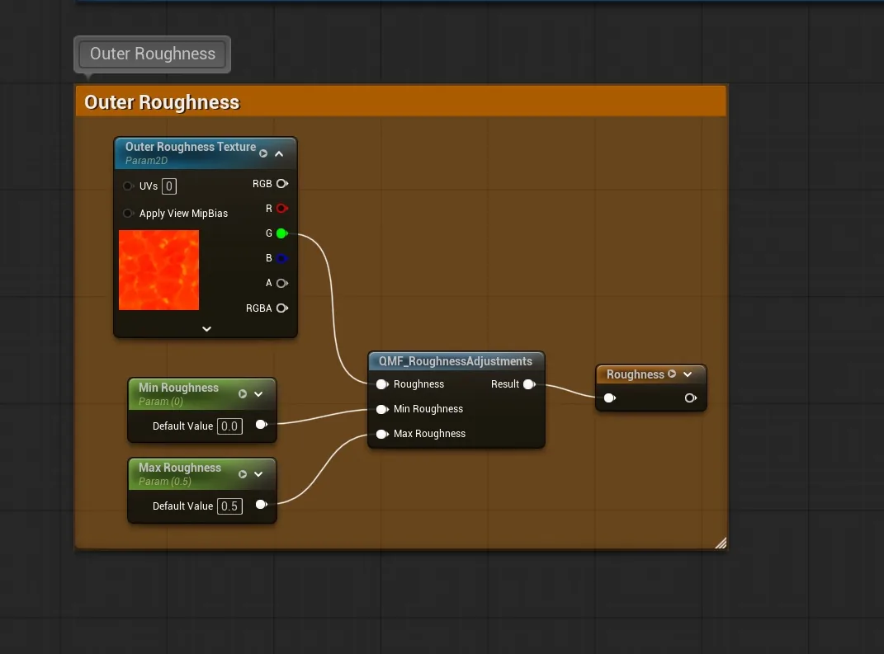Select the Outer Roughness Texture node title
The image size is (884, 654).
tap(191, 147)
